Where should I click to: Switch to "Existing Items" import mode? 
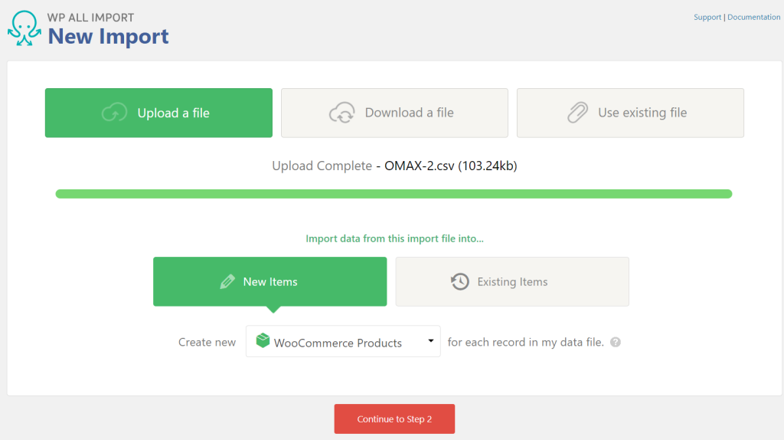point(512,281)
